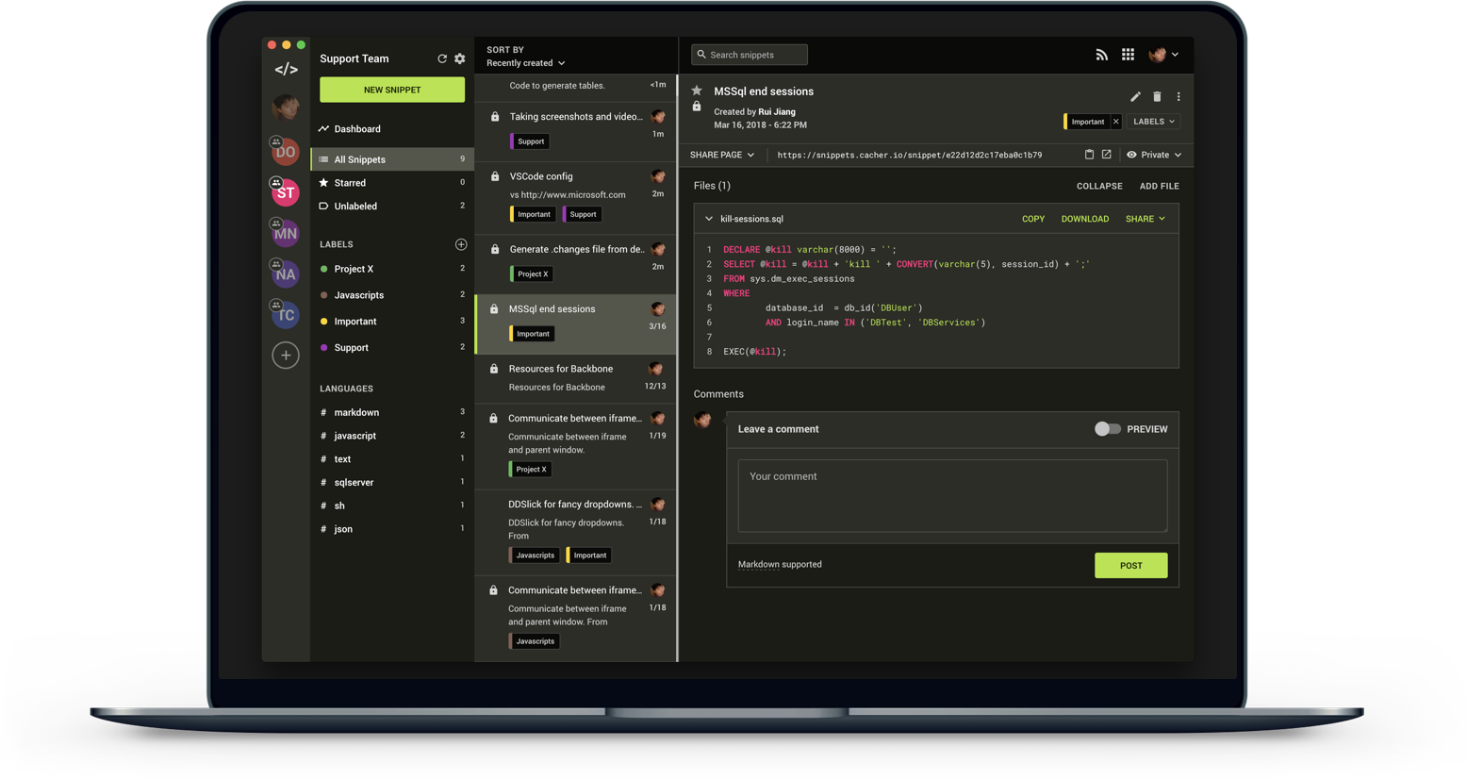Open team settings gear icon

pos(460,58)
